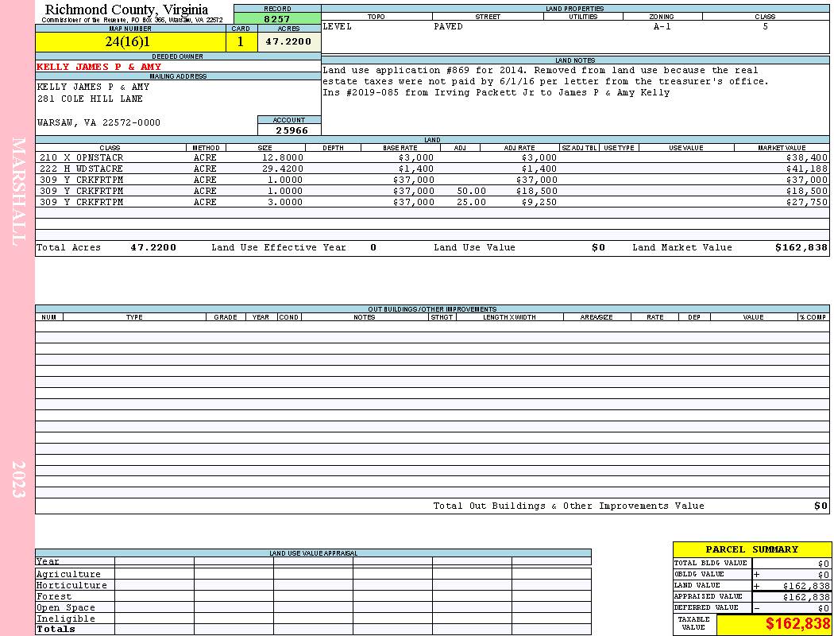Click market value $27,750
Viewport: 834px width, 636px height.
[807, 203]
